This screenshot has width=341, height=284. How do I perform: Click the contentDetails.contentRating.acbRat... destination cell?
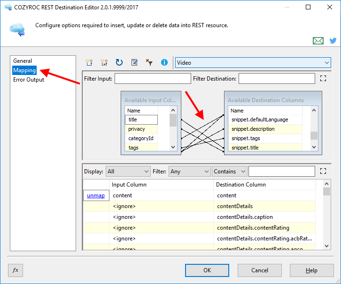pyautogui.click(x=264, y=239)
